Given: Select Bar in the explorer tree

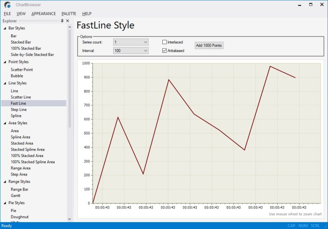Looking at the screenshot, I should (x=14, y=36).
